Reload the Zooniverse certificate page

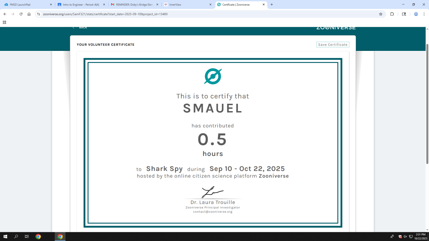pyautogui.click(x=21, y=14)
